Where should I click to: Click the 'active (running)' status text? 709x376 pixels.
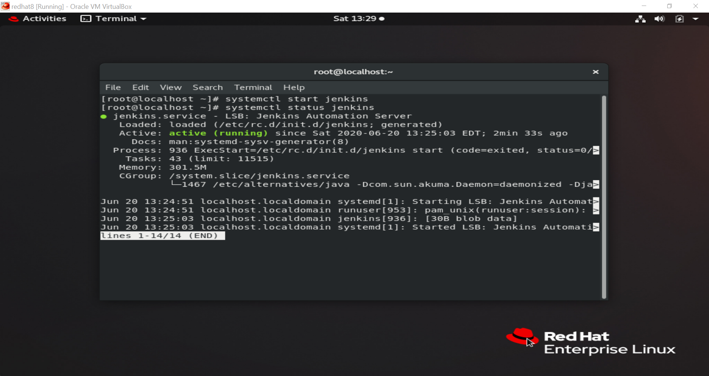coord(218,133)
